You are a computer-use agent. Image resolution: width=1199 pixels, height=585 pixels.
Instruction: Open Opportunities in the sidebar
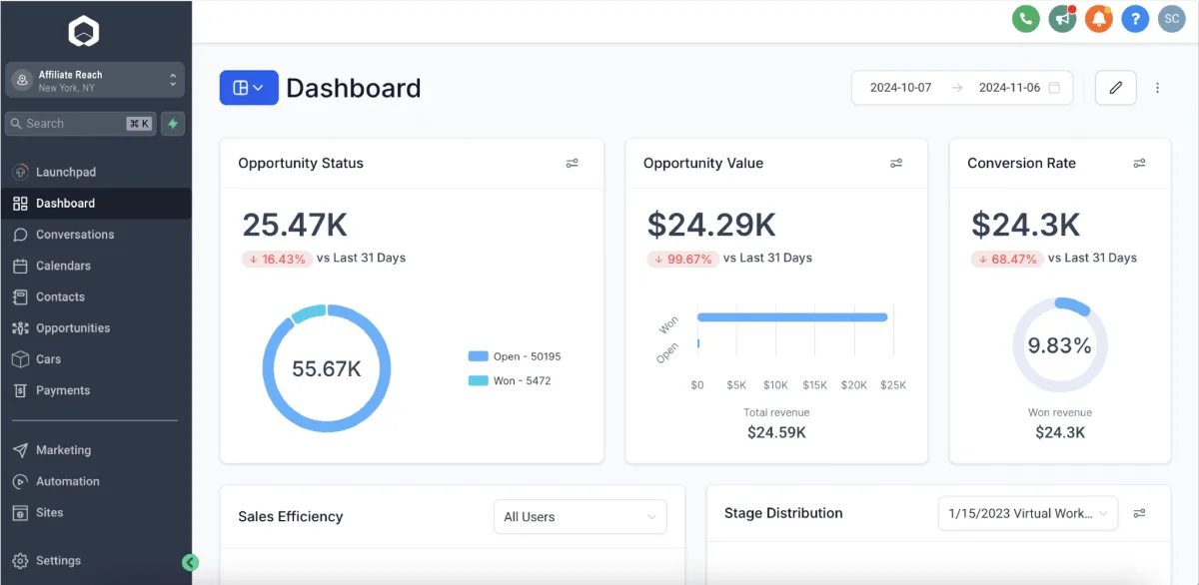(x=96, y=328)
